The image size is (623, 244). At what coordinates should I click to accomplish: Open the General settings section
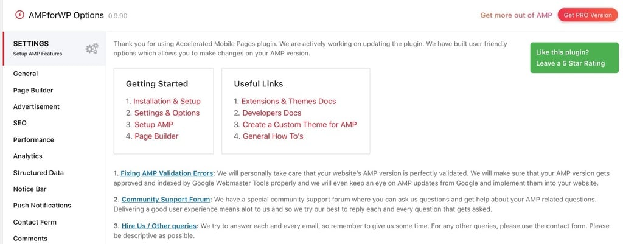26,74
